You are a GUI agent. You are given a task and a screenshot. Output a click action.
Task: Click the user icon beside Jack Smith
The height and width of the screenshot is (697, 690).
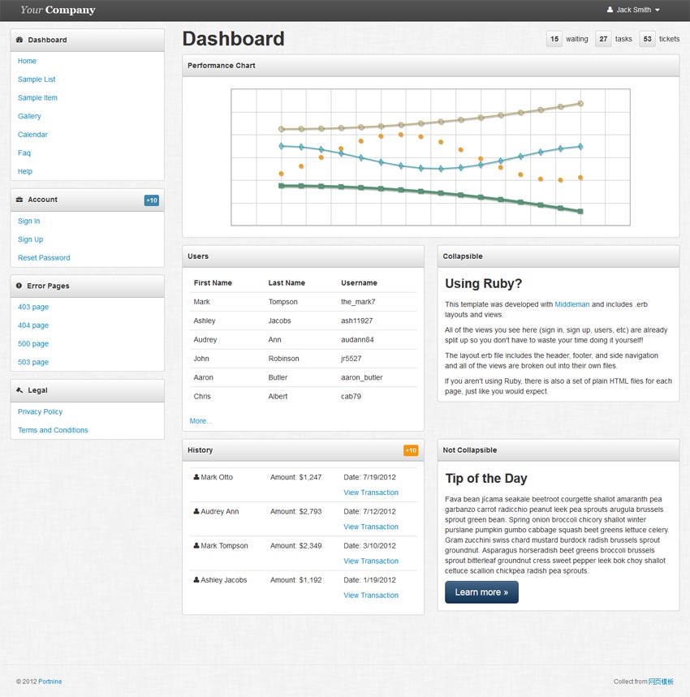coord(610,10)
